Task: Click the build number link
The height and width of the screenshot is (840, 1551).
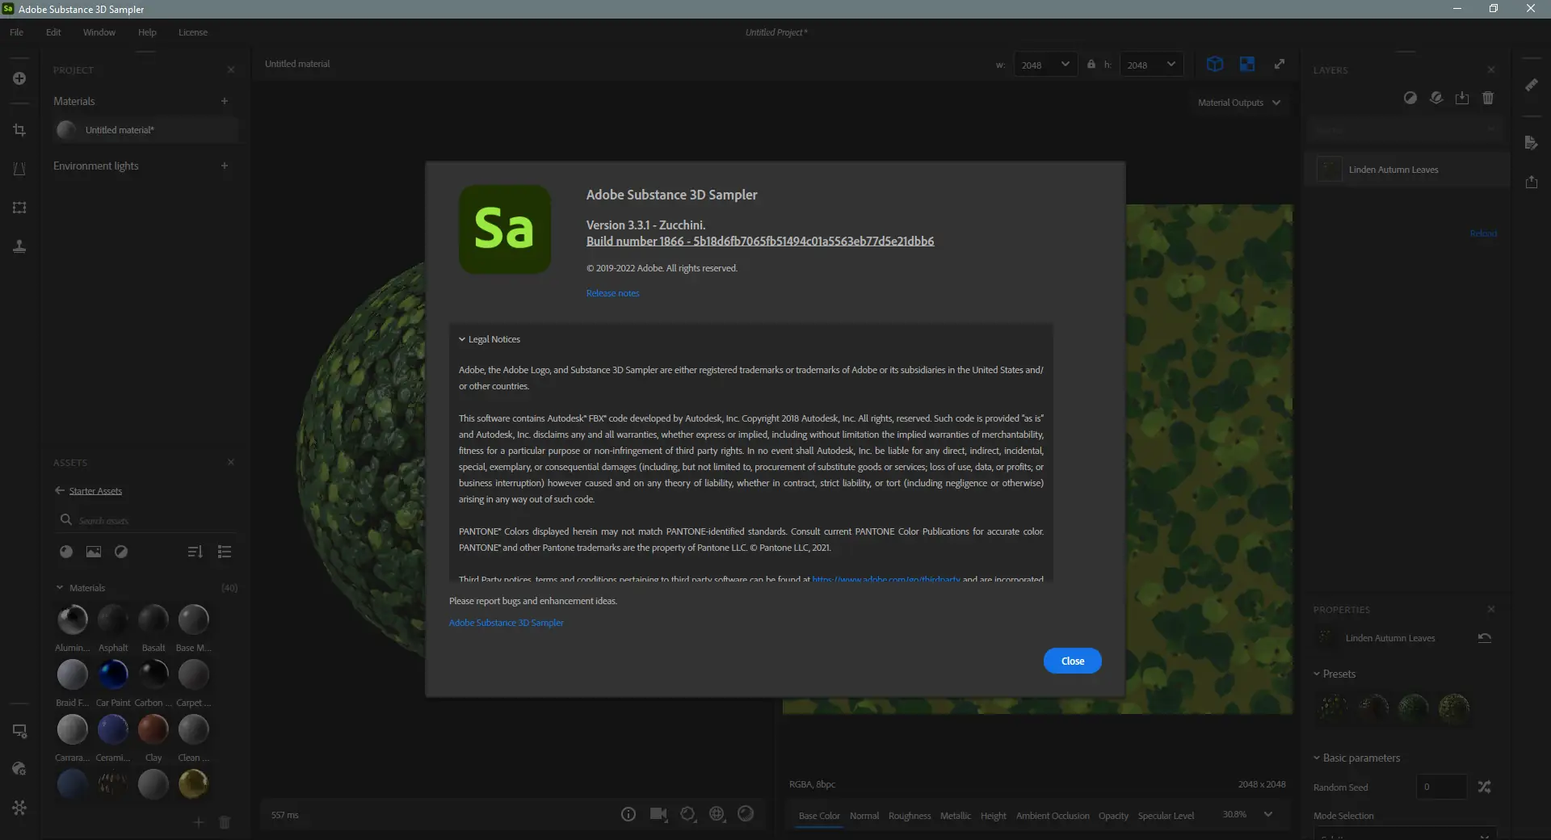Action: pos(760,241)
